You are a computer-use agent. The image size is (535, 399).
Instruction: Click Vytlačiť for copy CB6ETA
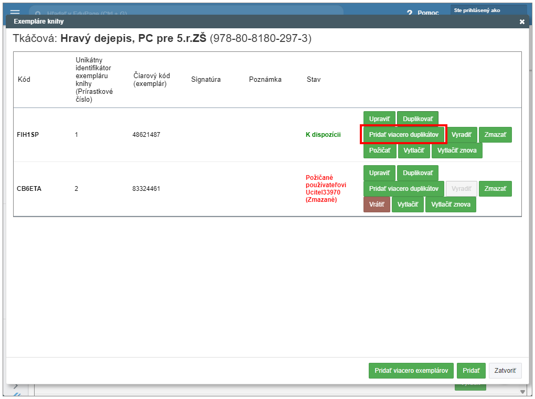click(x=408, y=204)
